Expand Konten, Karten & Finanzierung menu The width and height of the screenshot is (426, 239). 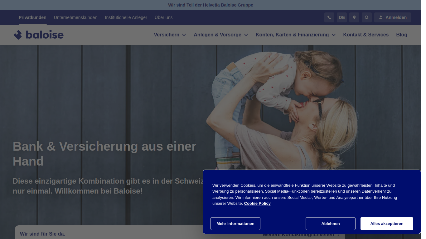point(296,35)
